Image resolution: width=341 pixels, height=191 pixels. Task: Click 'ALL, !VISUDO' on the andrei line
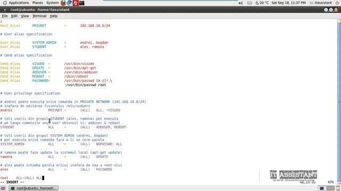108,110
